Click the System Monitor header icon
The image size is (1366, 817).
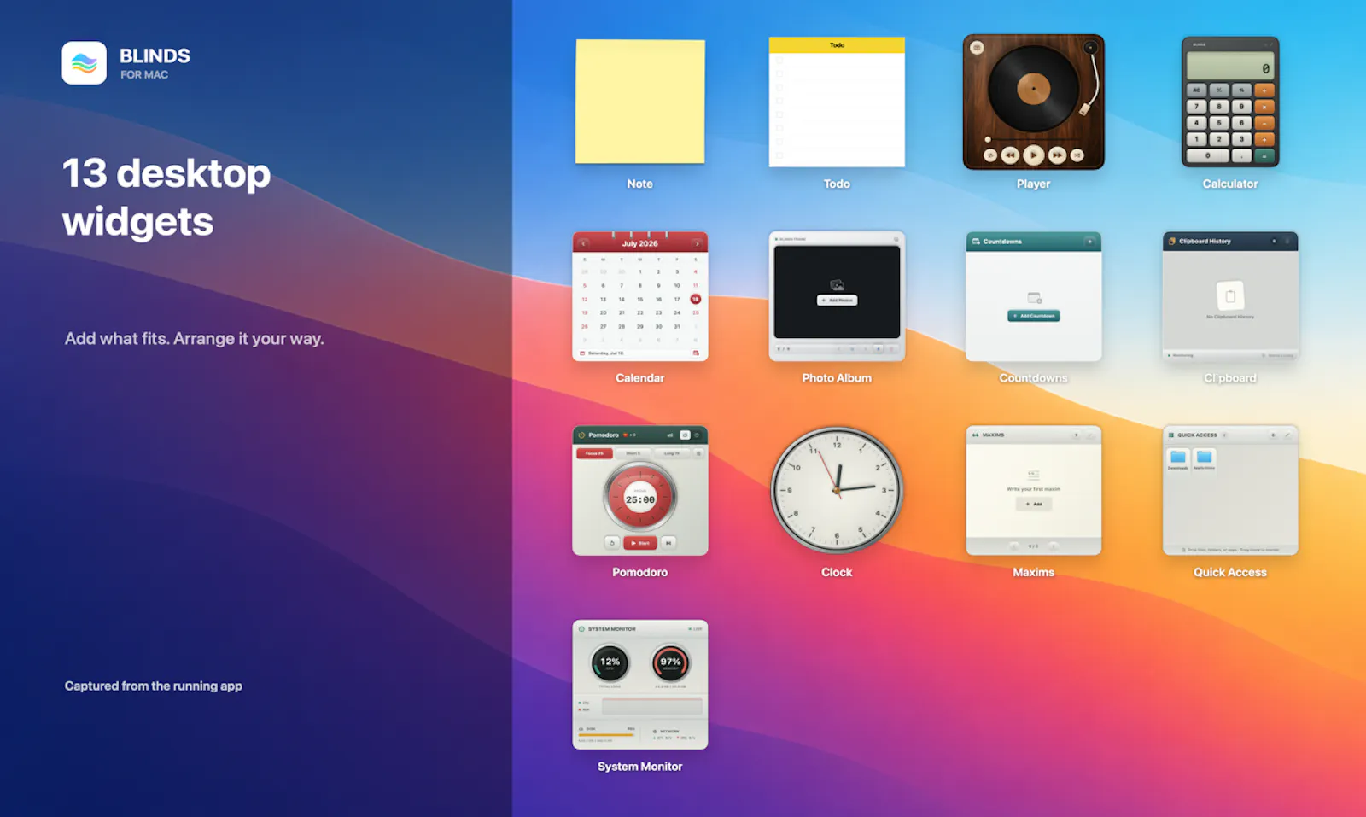click(581, 629)
